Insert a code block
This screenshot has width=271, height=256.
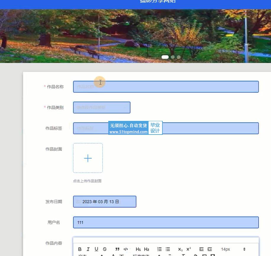(x=126, y=249)
